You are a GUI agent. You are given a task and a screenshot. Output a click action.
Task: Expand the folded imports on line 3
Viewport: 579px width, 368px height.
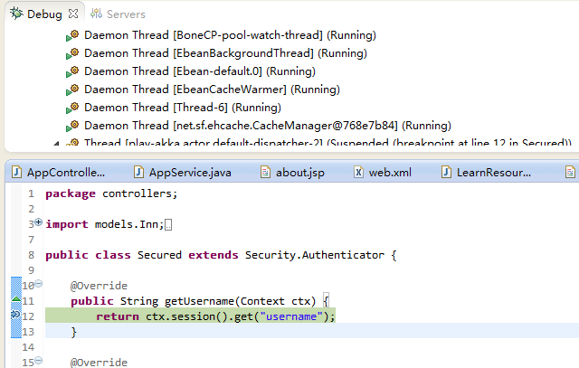pyautogui.click(x=38, y=222)
